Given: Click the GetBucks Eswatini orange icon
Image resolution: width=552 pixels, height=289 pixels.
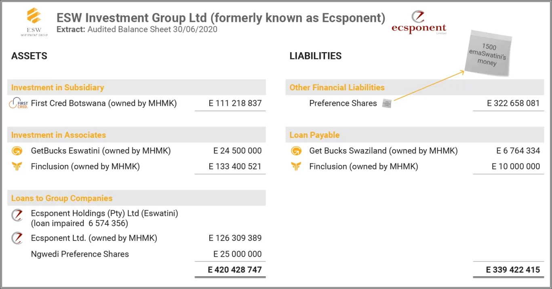Looking at the screenshot, I should tap(17, 151).
